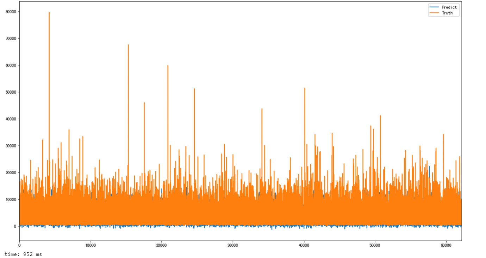Click the y-axis tick label 30000
Viewport: 486px width, 258px height.
(x=11, y=146)
